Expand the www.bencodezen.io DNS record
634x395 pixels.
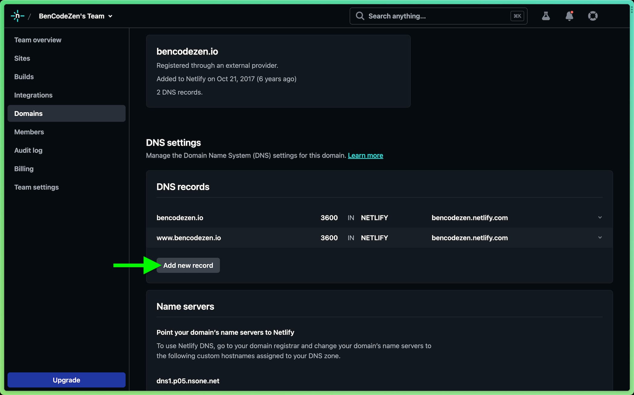(x=600, y=238)
